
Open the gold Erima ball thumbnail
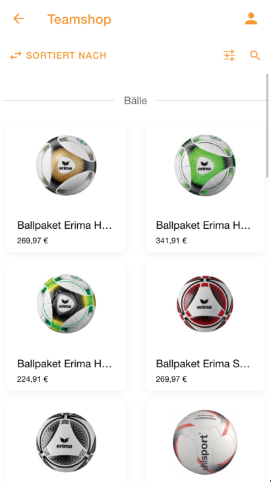66,165
